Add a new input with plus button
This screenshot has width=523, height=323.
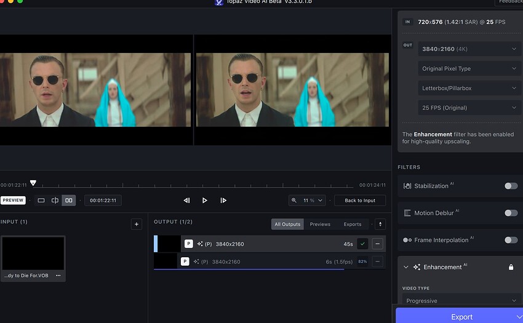[137, 224]
